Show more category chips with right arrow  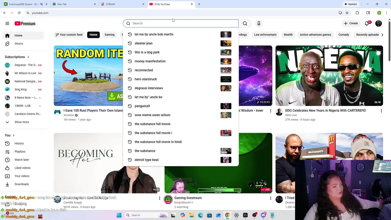382,35
